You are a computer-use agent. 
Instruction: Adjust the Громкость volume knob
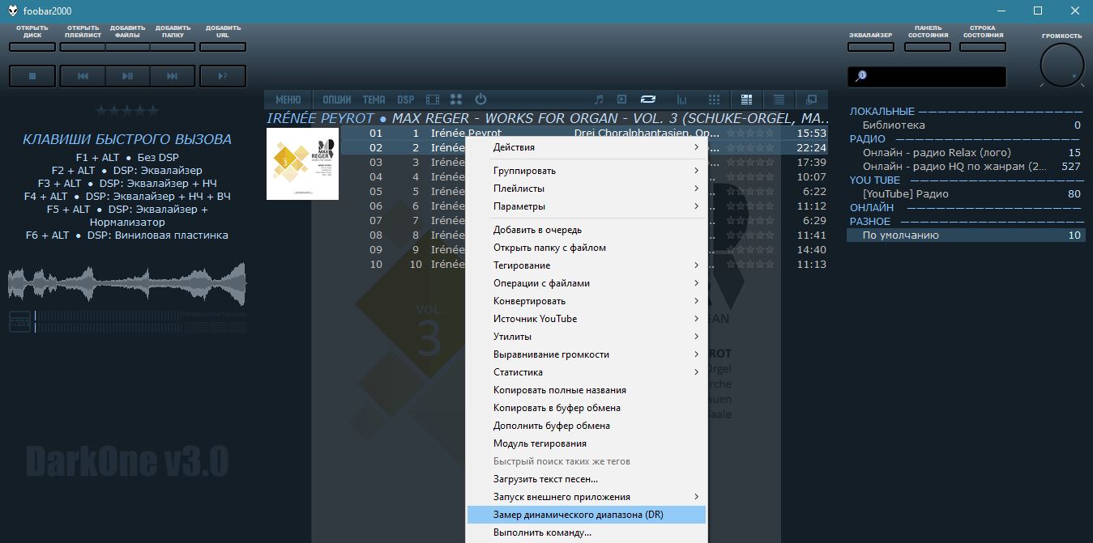(1062, 65)
